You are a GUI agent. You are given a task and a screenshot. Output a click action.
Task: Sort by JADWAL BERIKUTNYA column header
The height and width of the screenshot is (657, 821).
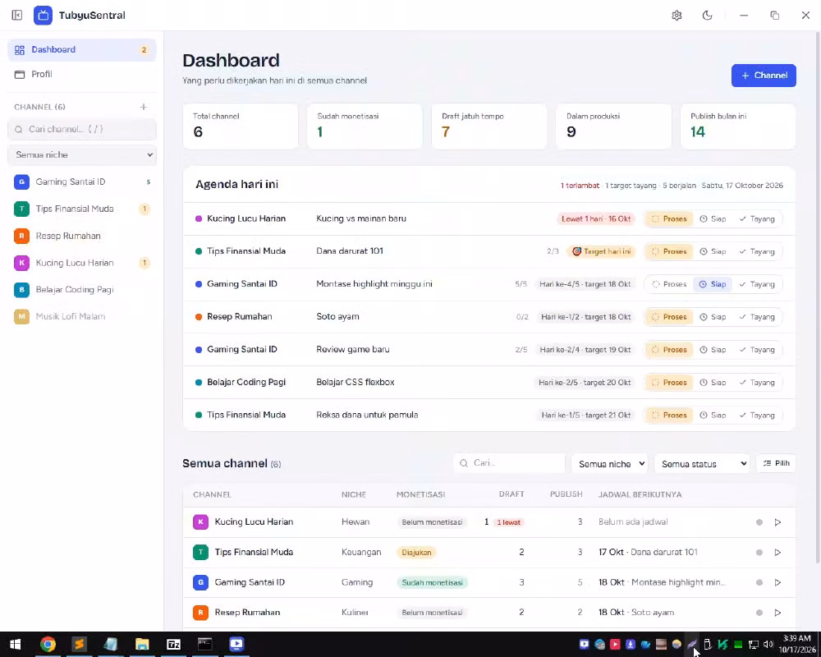click(x=640, y=494)
